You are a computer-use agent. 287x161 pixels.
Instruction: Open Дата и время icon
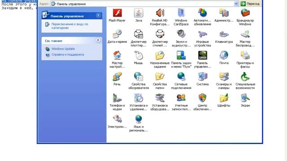pyautogui.click(x=117, y=34)
